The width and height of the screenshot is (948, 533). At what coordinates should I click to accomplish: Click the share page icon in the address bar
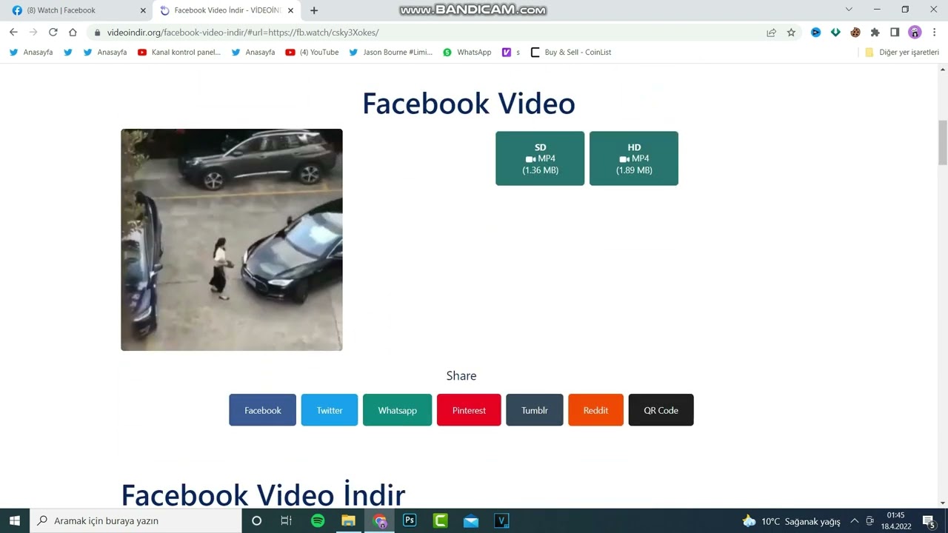click(771, 33)
